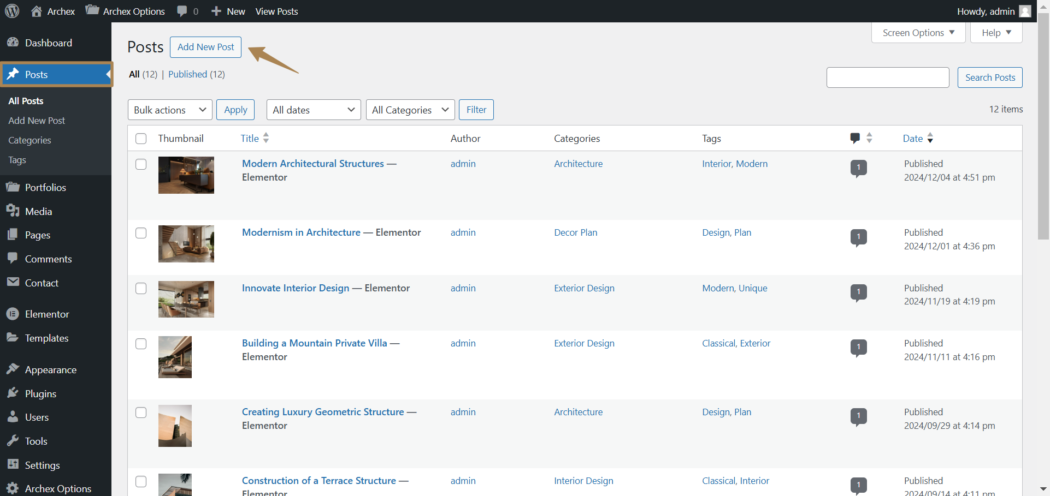Open the All Categories dropdown
The width and height of the screenshot is (1050, 496).
410,110
